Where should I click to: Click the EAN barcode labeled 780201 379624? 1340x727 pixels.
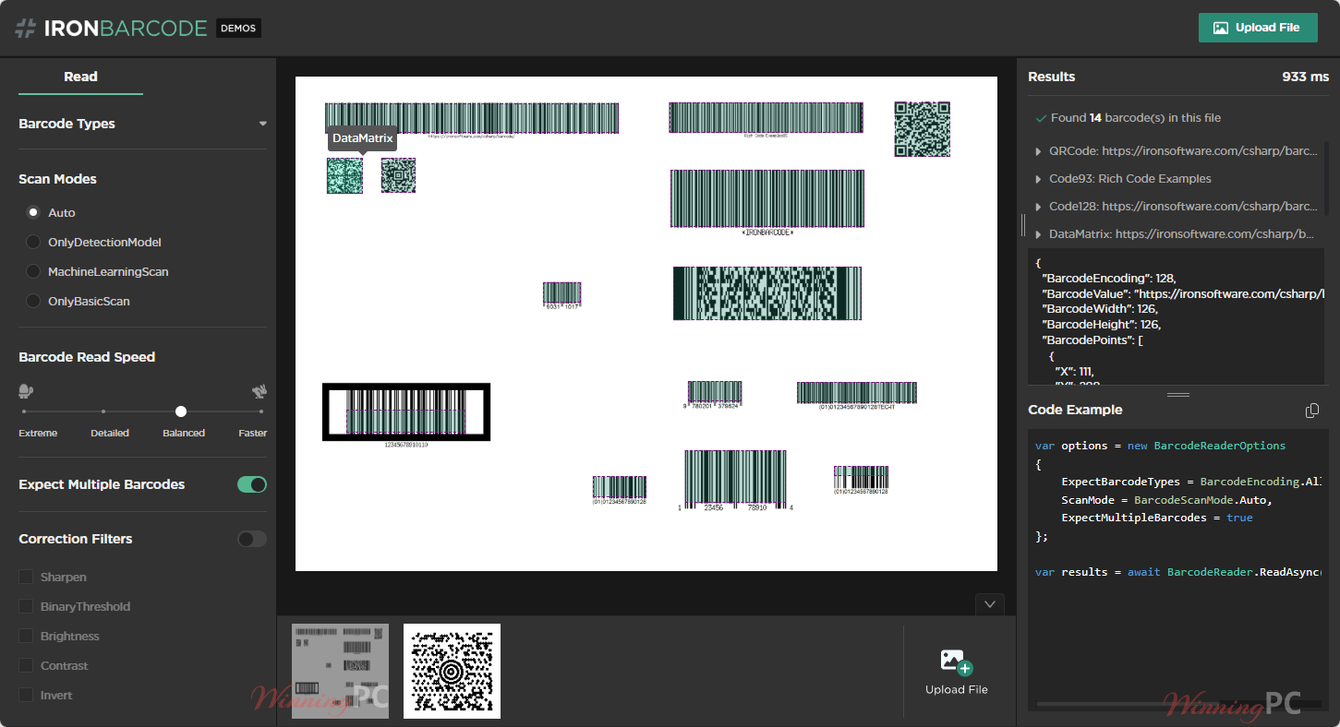click(714, 392)
